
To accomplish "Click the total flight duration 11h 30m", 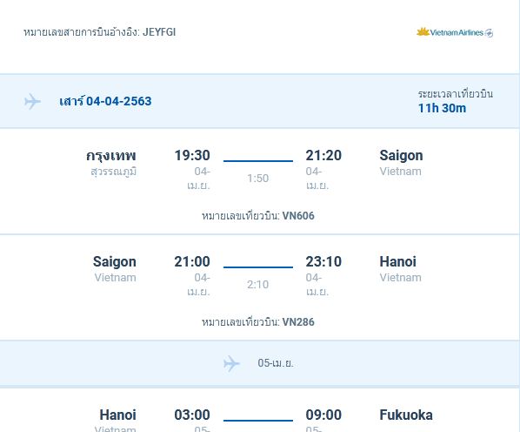I will 442,108.
